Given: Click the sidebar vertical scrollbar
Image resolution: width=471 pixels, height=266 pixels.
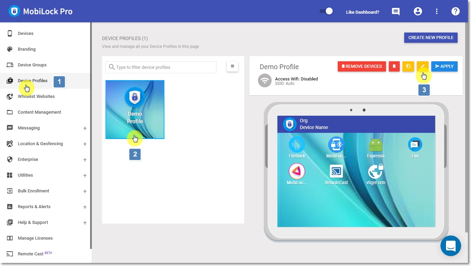Looking at the screenshot, I should (x=91, y=136).
